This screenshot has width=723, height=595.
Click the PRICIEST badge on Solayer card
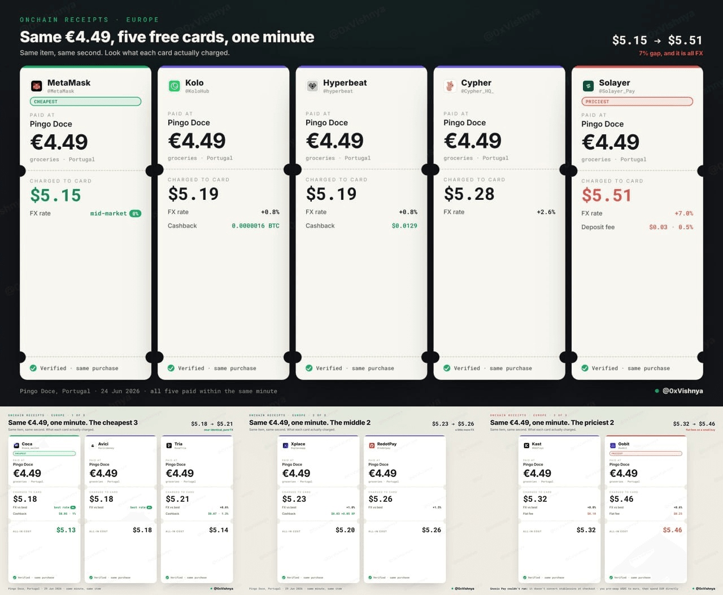[x=637, y=102]
